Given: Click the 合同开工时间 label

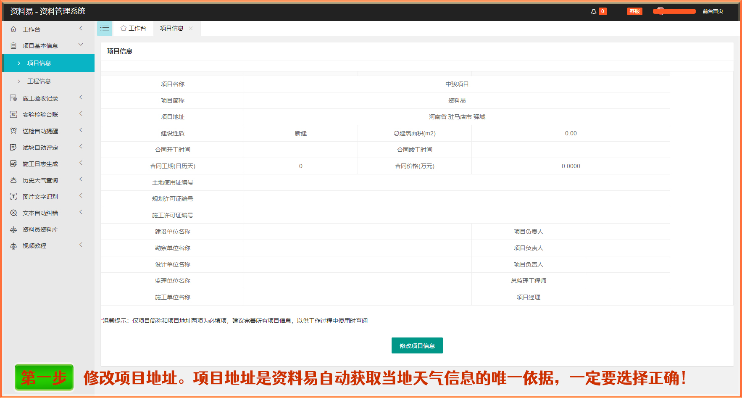Looking at the screenshot, I should (x=173, y=150).
